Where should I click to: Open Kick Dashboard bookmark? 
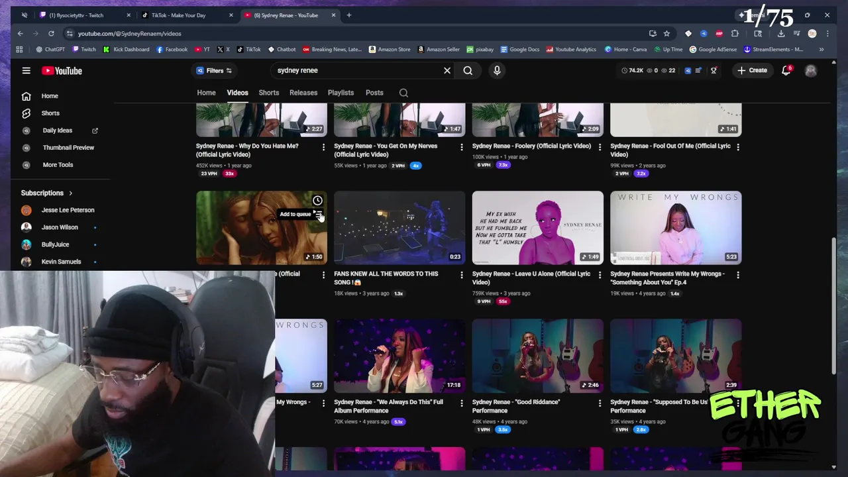pyautogui.click(x=127, y=49)
